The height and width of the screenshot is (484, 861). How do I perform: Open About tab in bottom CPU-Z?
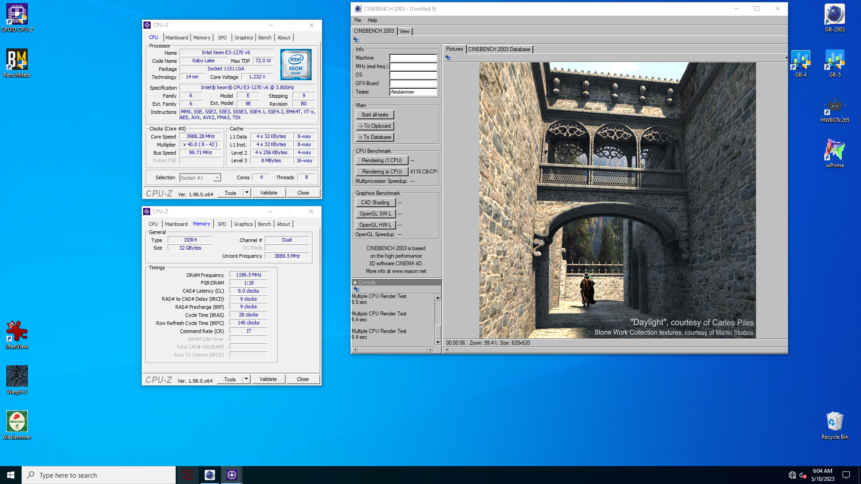[x=283, y=224]
